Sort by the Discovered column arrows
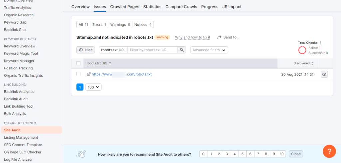Screen dimensions: 341x163 pos(312,63)
